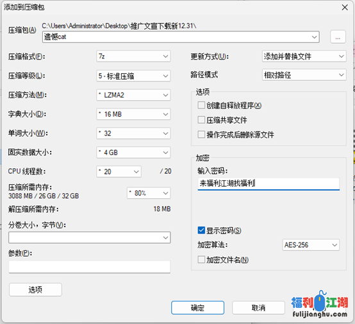Click the browse "..." button for archive path
Screen dimensions: 355x324
coord(338,37)
